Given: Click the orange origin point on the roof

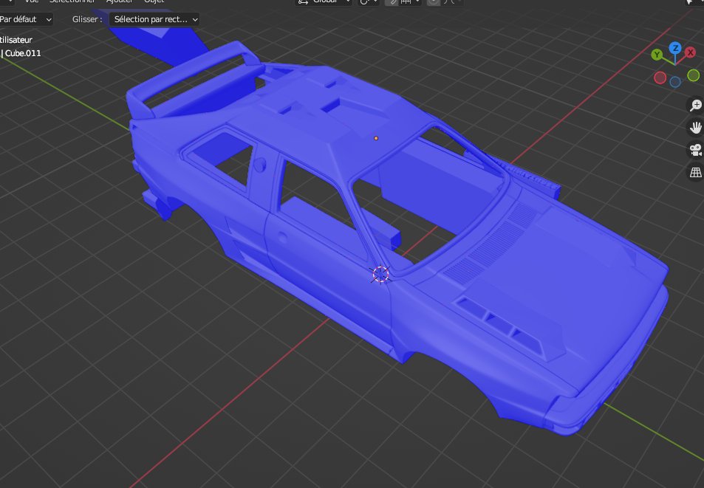Looking at the screenshot, I should [376, 138].
